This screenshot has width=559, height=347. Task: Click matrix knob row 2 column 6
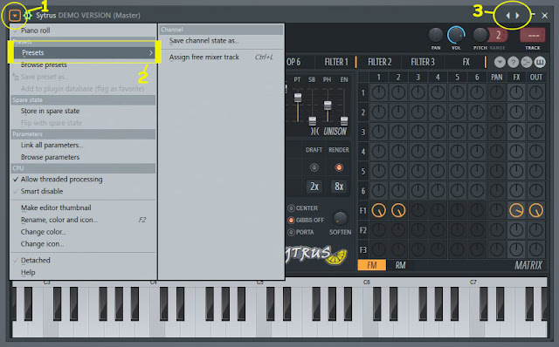click(x=477, y=112)
